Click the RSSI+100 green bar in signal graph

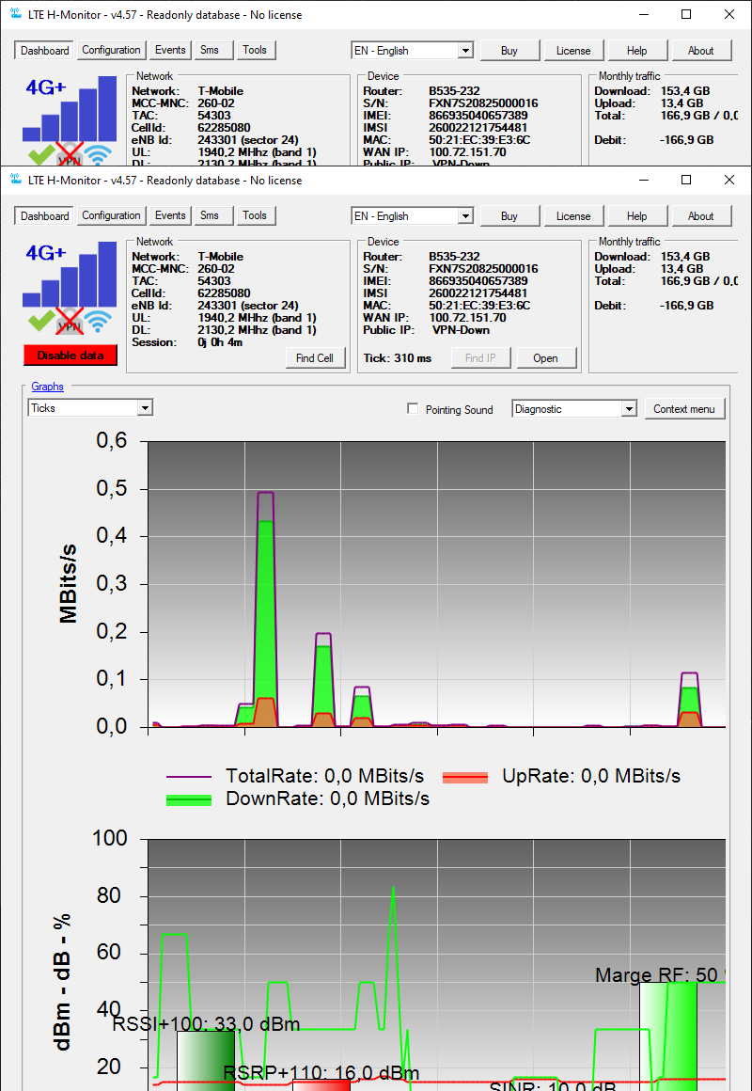click(x=206, y=1061)
